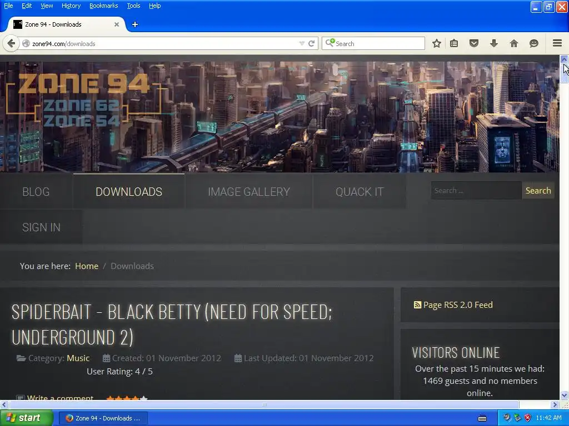569x426 pixels.
Task: Click the VISITORS ONLINE heading
Action: [456, 352]
